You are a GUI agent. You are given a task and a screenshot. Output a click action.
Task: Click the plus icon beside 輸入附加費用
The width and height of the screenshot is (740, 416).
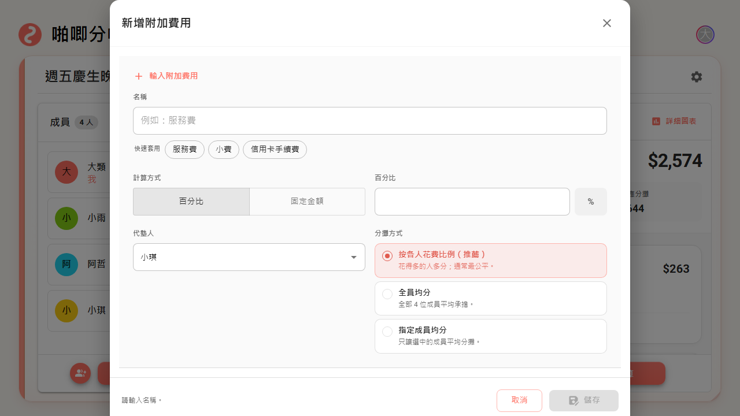pos(139,76)
